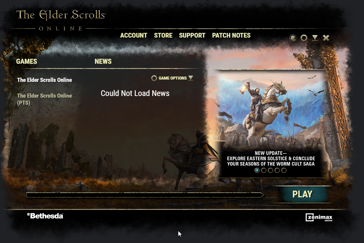Click the Play button
Screen dimensions: 364x243
(303, 194)
